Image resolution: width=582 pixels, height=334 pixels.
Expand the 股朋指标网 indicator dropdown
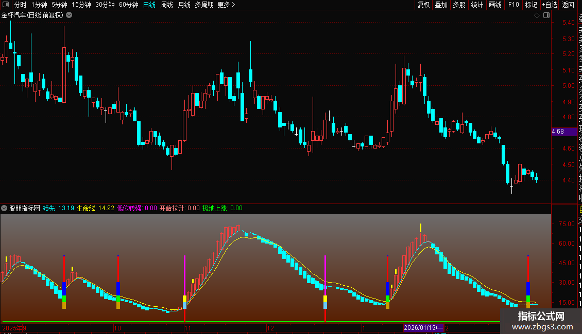(x=4, y=208)
